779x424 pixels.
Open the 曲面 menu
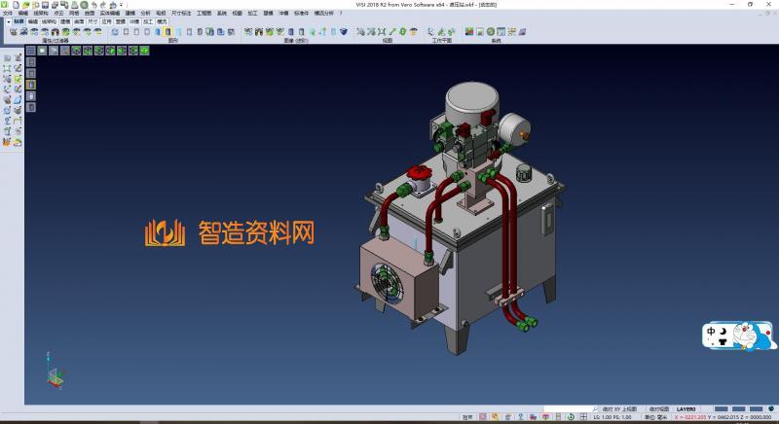pos(90,14)
